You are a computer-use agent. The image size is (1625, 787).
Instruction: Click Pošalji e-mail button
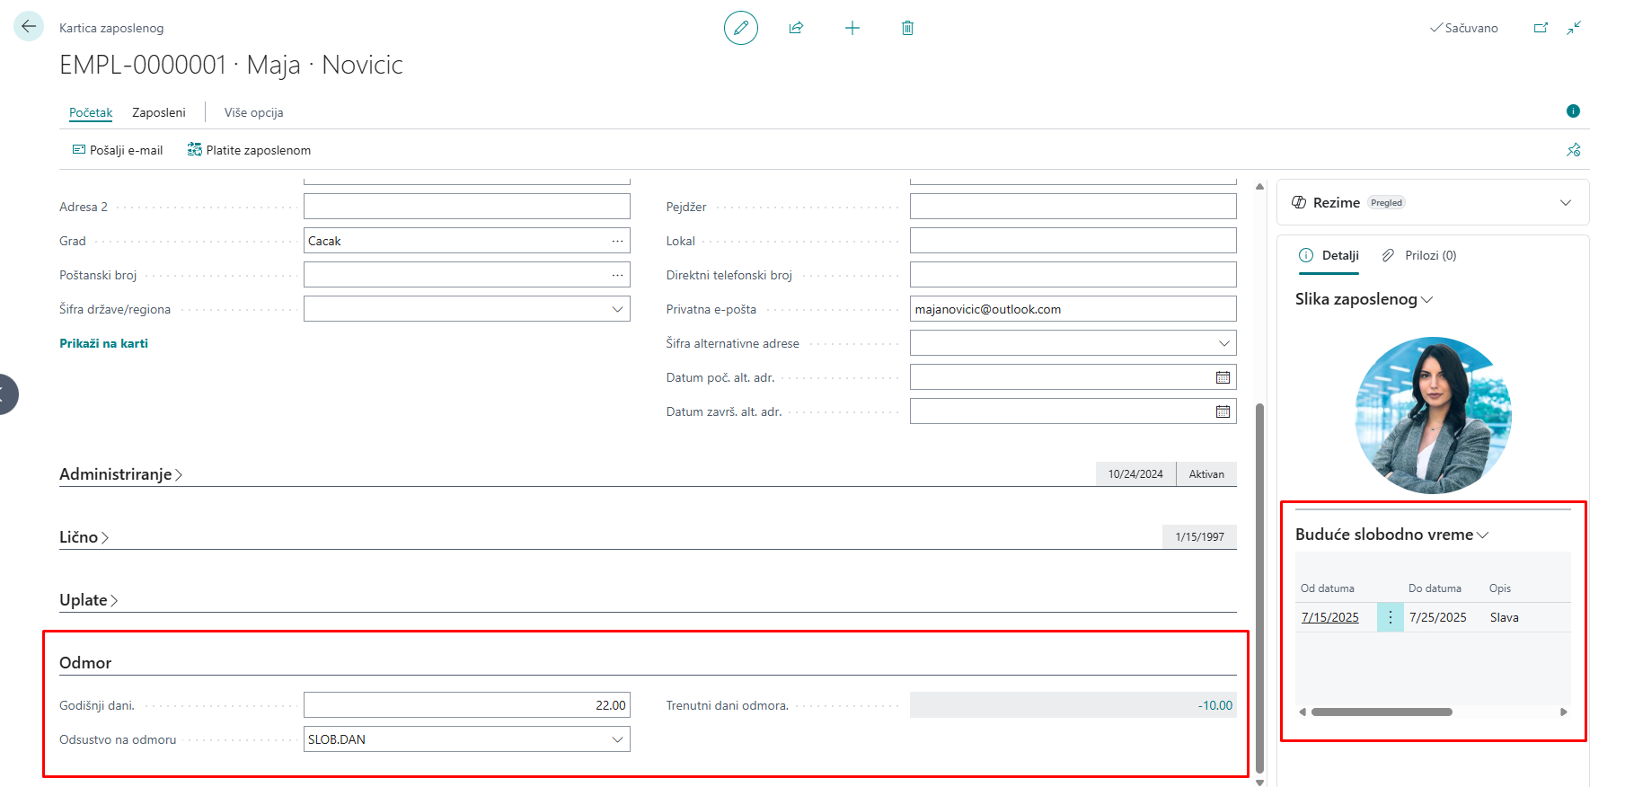point(118,150)
